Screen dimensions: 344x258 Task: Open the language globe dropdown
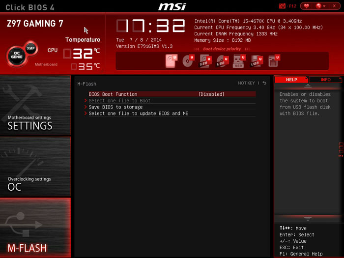pyautogui.click(x=320, y=6)
